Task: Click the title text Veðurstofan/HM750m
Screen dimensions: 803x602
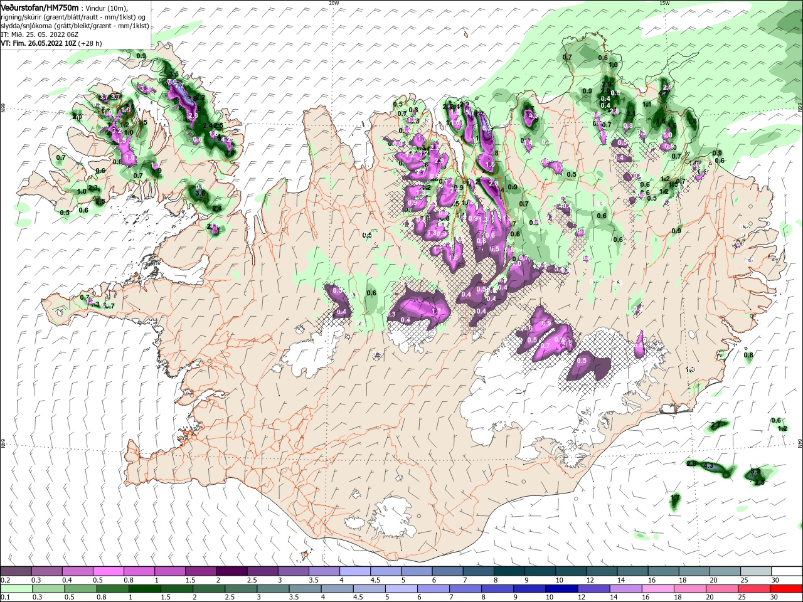Action: 40,7
